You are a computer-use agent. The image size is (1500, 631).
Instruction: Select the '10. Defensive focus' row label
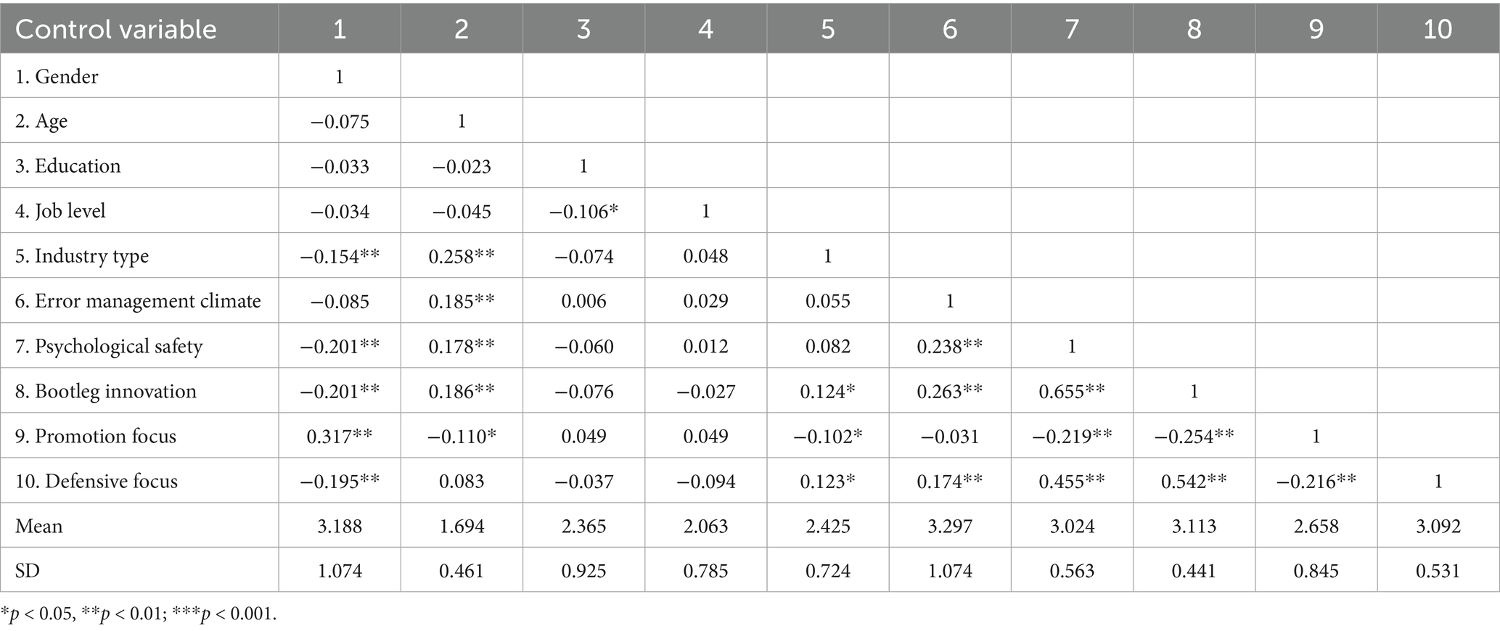point(97,481)
